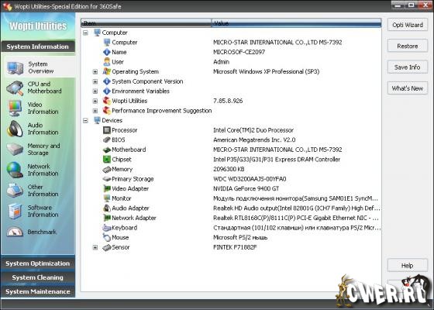The height and width of the screenshot is (310, 434).
Task: Select Software Information icon in sidebar
Action: [15, 211]
